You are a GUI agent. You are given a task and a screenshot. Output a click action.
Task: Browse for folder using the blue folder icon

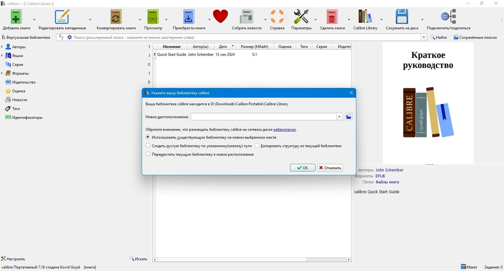point(349,117)
